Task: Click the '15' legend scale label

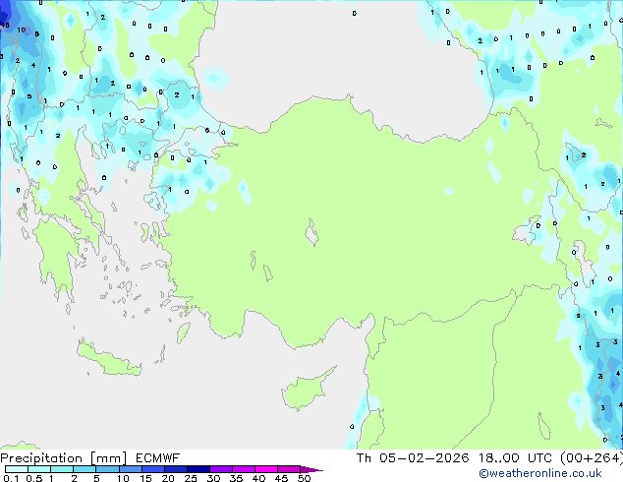Action: click(145, 478)
